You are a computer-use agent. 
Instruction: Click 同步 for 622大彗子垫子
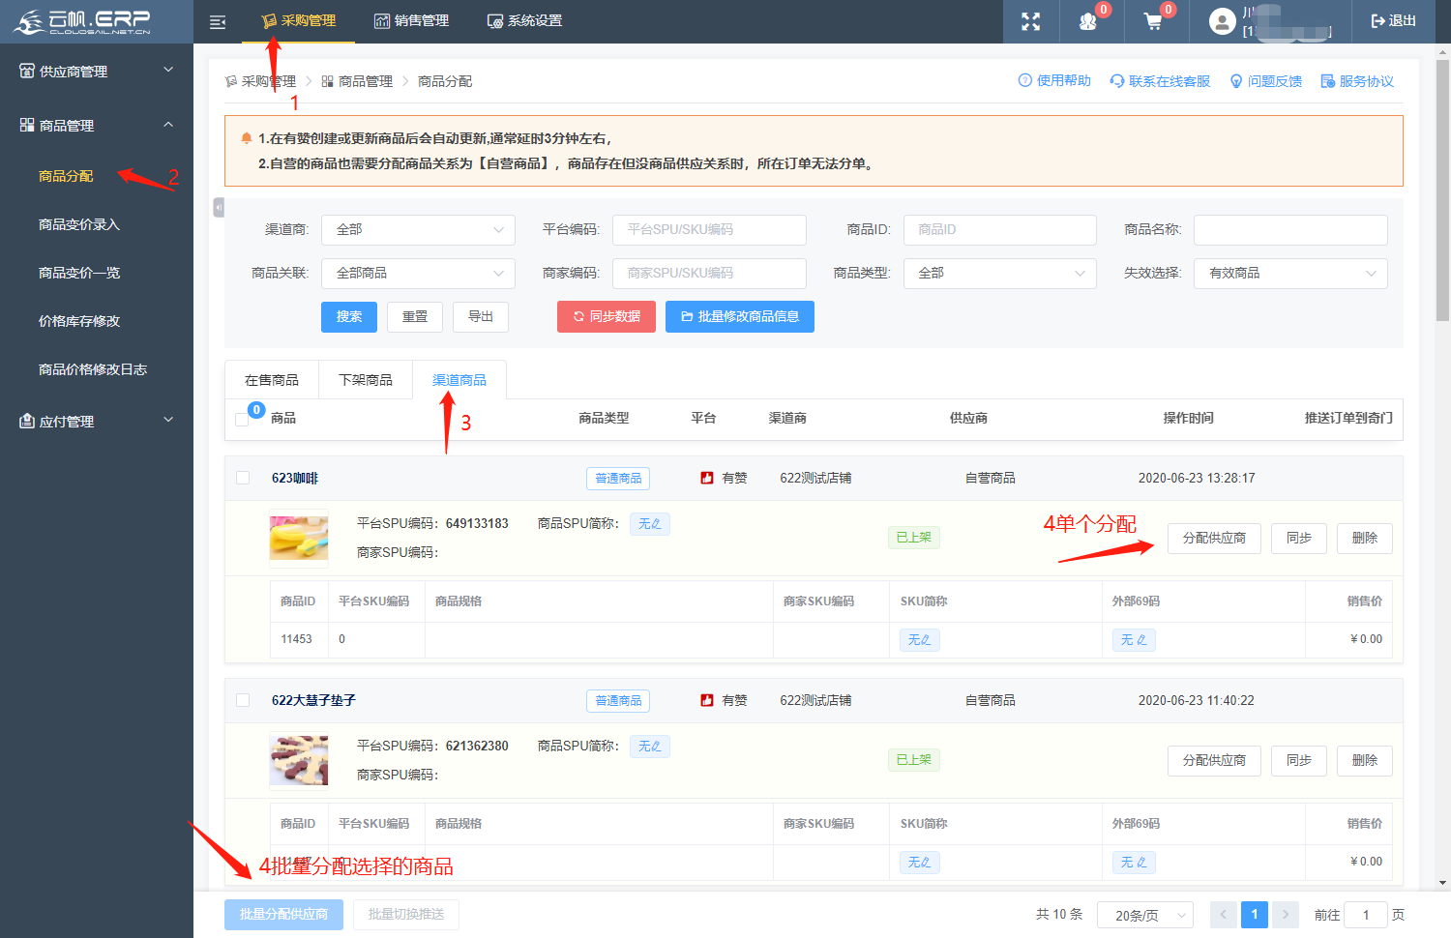1299,761
